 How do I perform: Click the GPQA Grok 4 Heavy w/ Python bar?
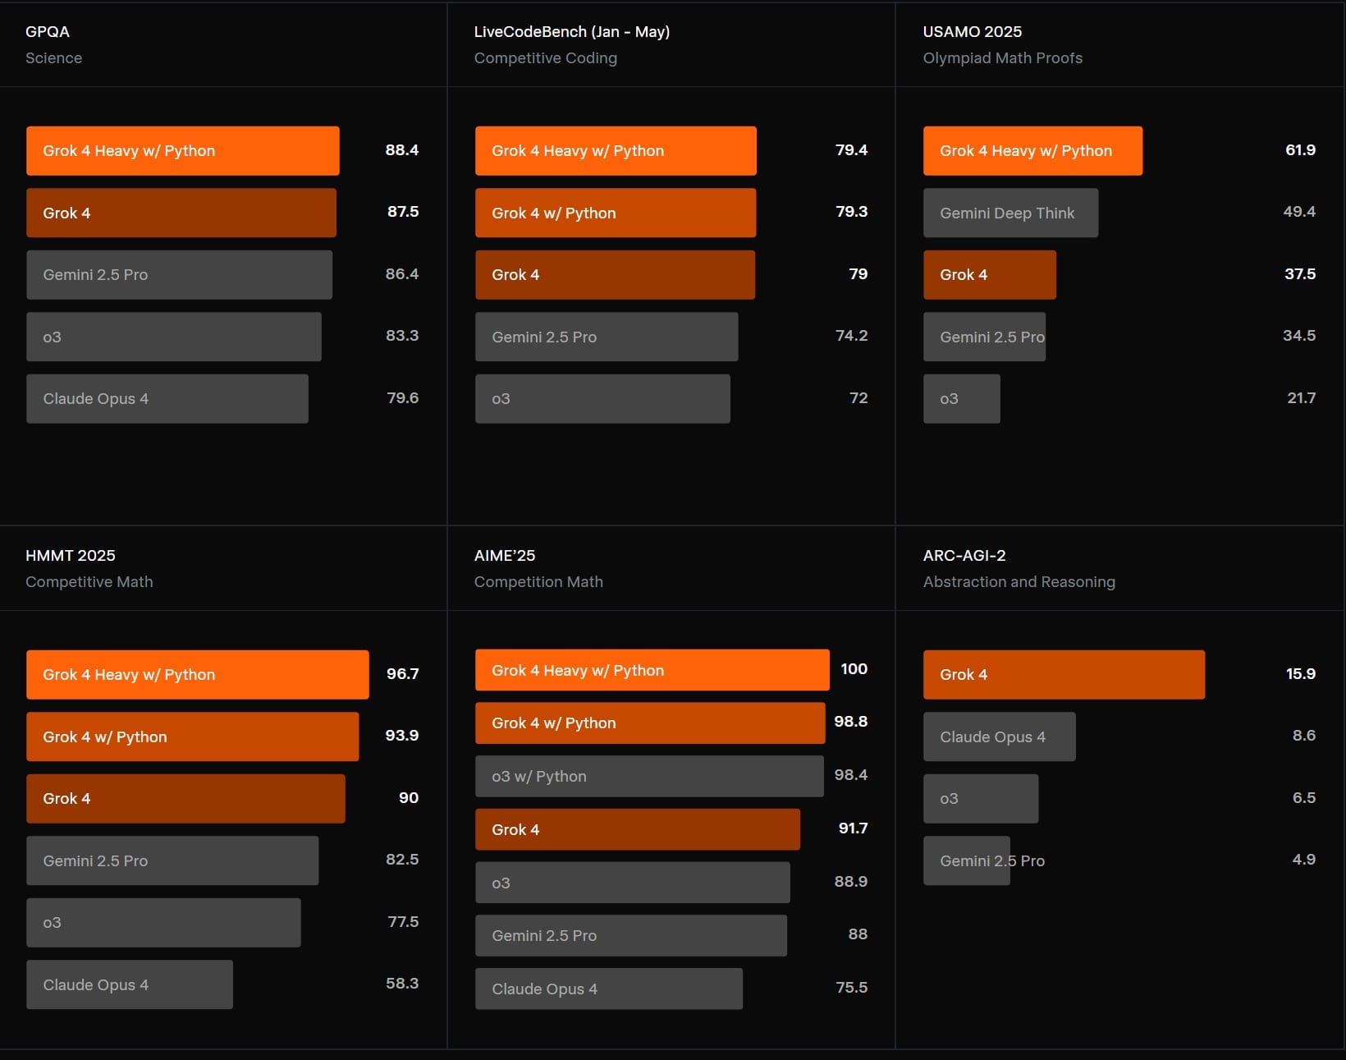(x=183, y=151)
